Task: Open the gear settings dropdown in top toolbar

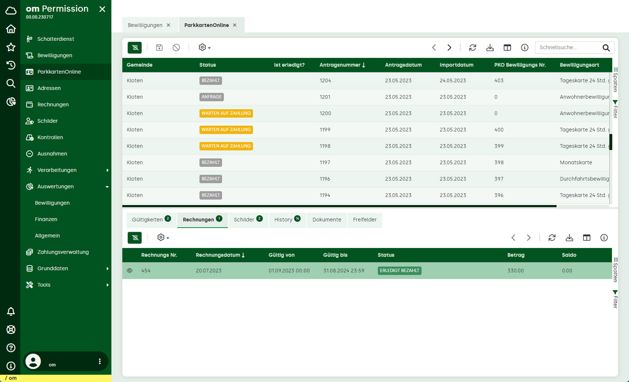Action: tap(204, 47)
